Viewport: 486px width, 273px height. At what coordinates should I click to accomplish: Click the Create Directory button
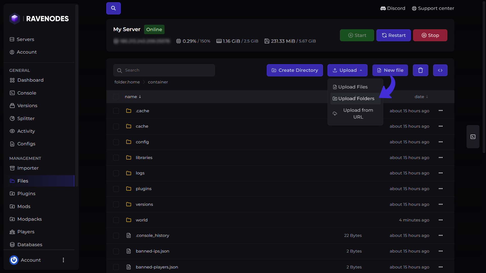[x=295, y=70]
